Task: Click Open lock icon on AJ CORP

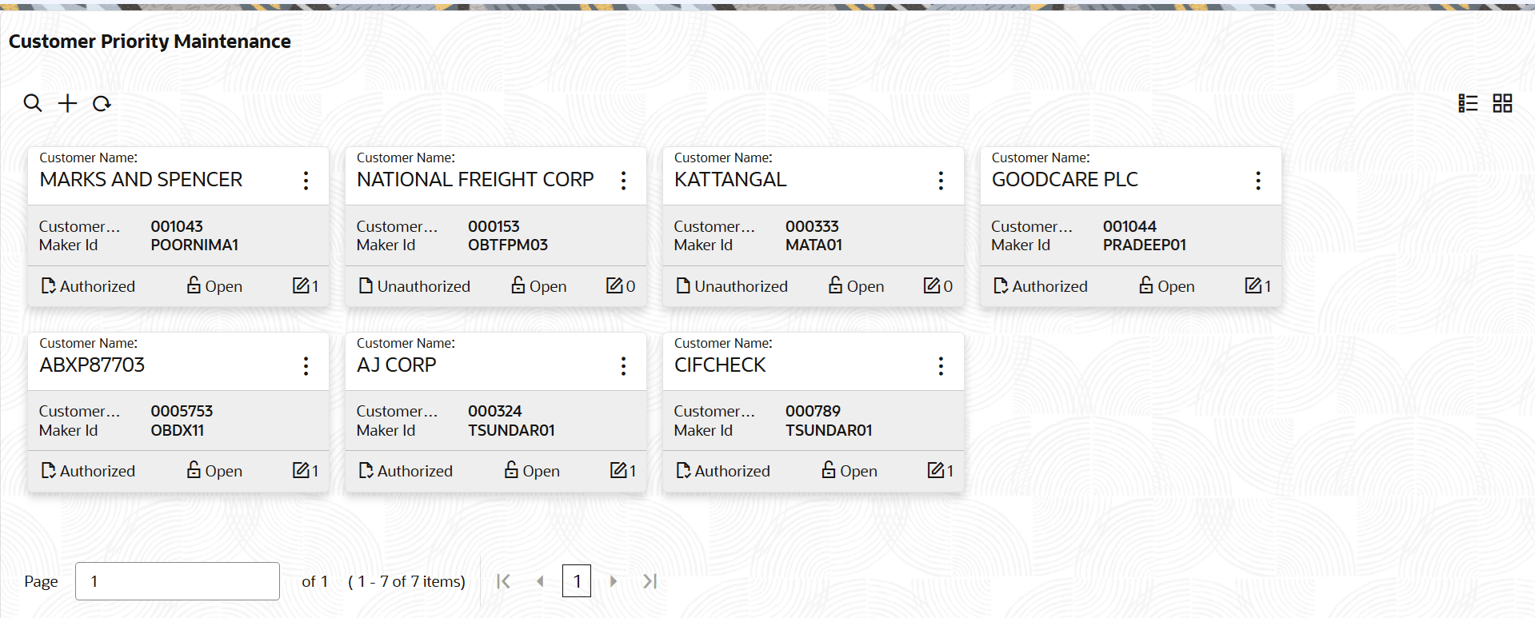Action: pyautogui.click(x=511, y=469)
